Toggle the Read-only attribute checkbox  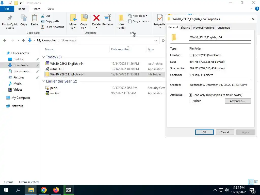(x=190, y=95)
